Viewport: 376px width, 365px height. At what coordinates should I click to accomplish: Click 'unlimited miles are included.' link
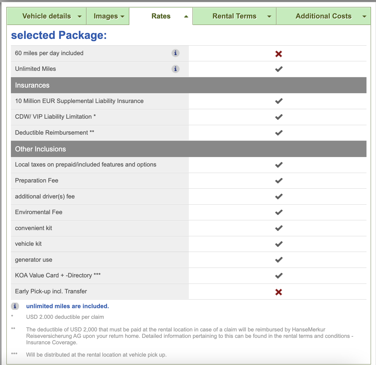[x=67, y=306]
